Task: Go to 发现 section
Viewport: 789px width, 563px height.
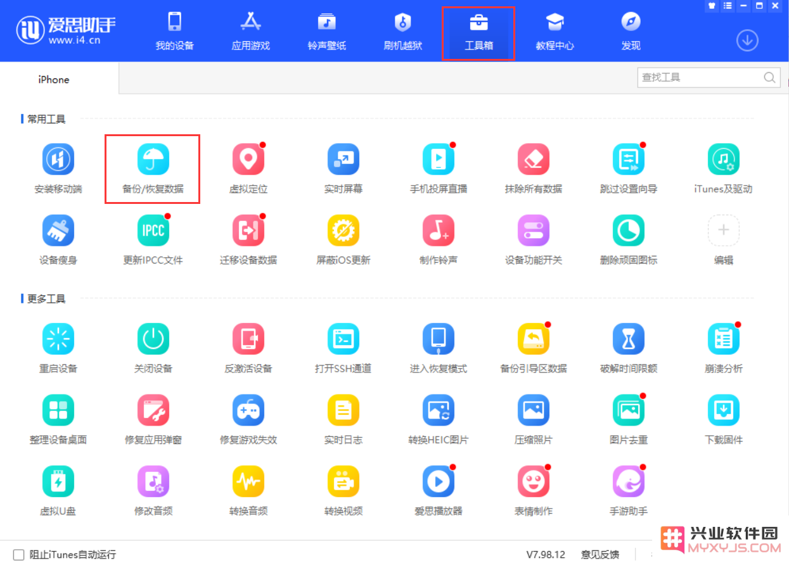Action: [x=631, y=32]
